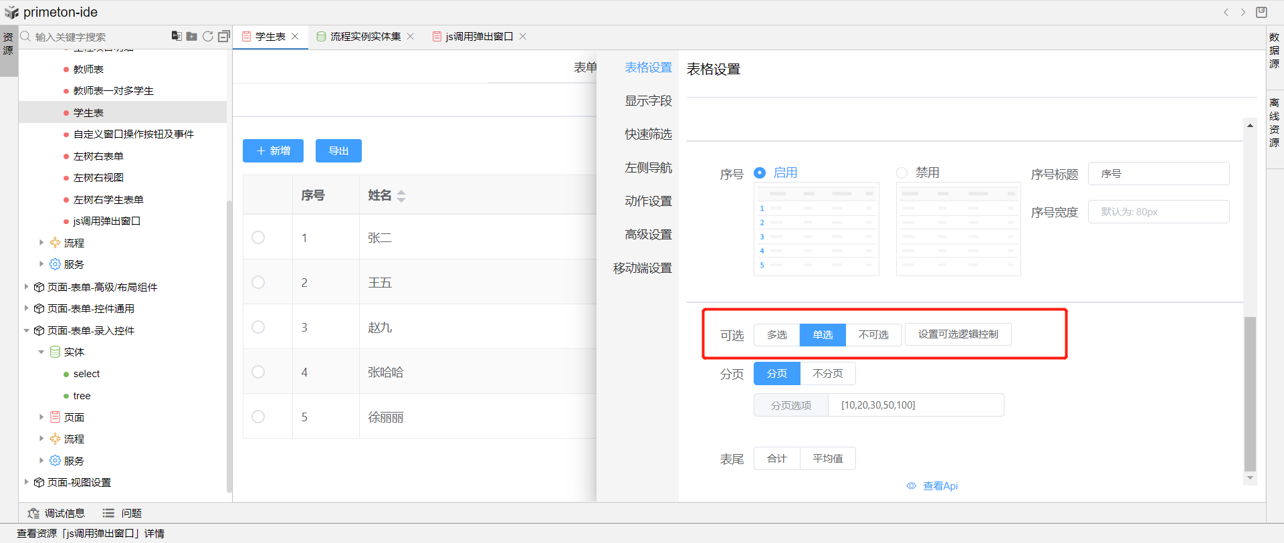The image size is (1284, 543).
Task: Collapse the 页面-表单-录入控件 node
Action: [x=27, y=330]
